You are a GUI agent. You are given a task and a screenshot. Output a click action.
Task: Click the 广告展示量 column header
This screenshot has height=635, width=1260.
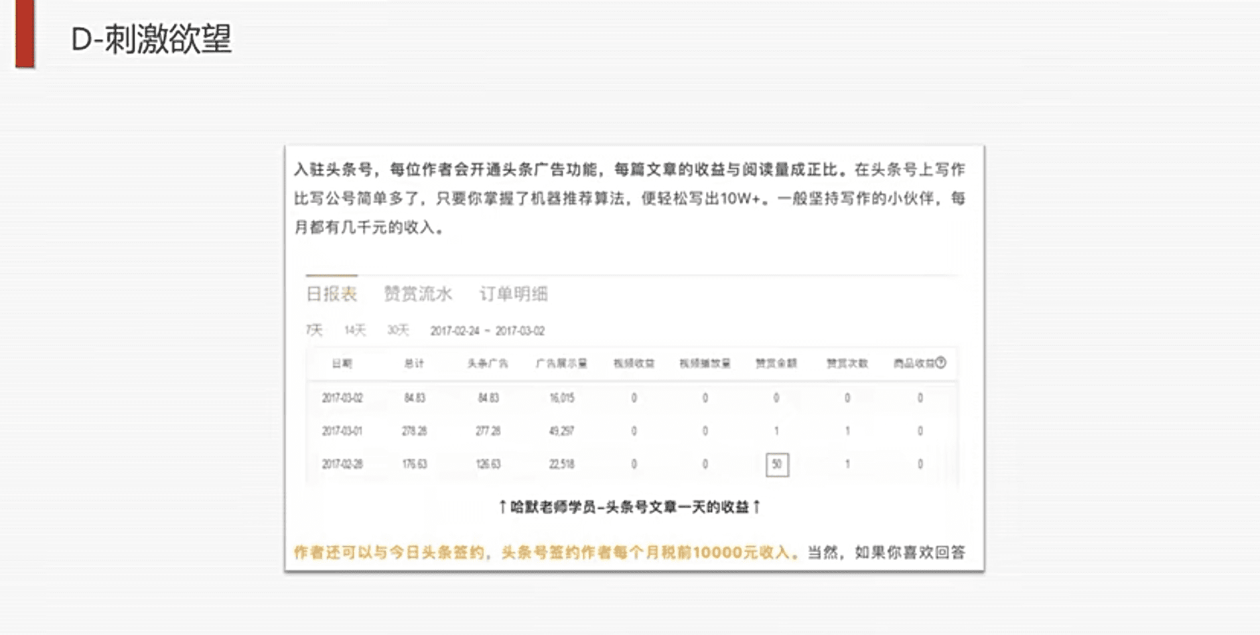tap(561, 363)
